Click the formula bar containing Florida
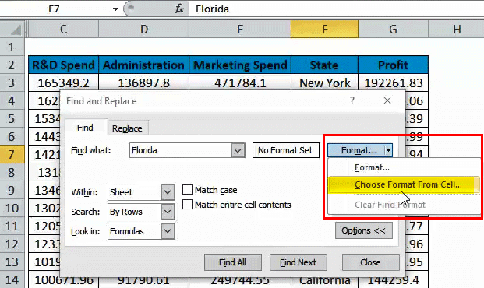 tap(337, 9)
